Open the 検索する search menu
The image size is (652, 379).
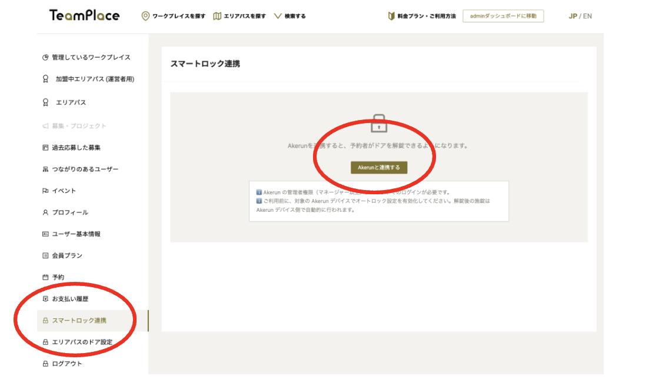click(295, 16)
